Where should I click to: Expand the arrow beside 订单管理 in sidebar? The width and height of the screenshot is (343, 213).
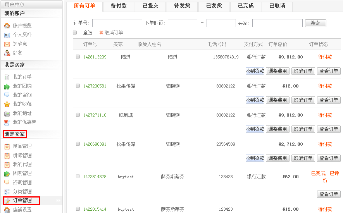[59, 201]
